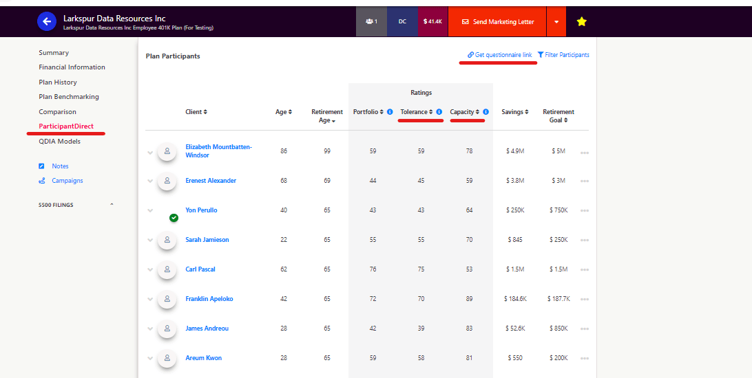This screenshot has height=378, width=752.
Task: Click Get questionnaire link
Action: [500, 55]
